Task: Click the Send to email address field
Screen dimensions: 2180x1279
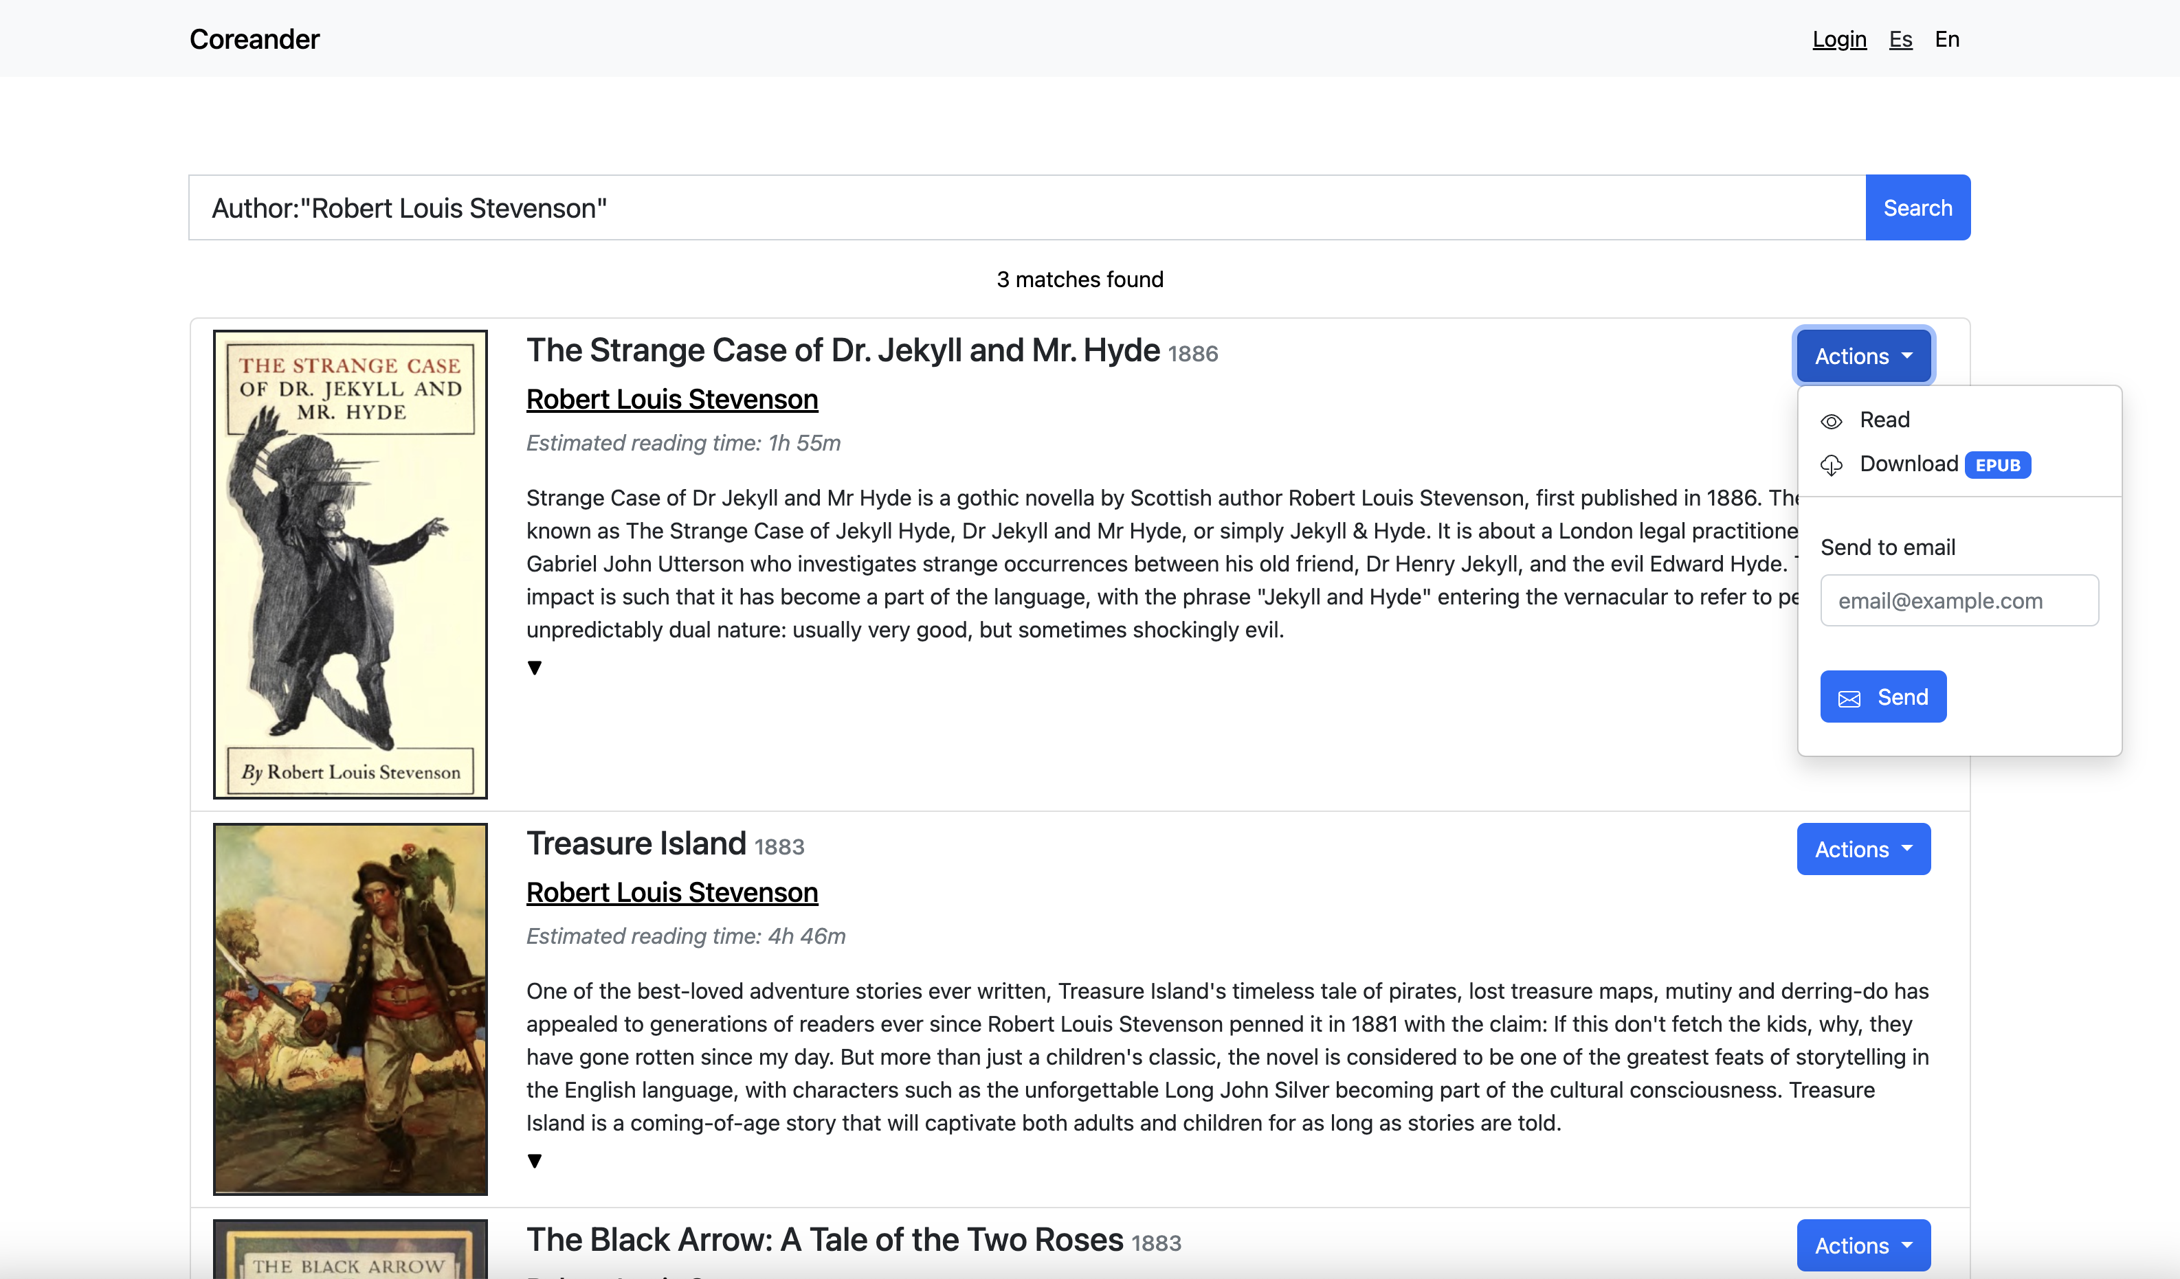Action: click(1959, 600)
